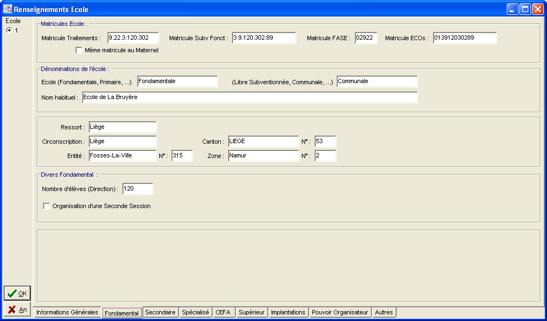Maximize the Renseignements Ecole window
The width and height of the screenshot is (547, 321).
[525, 9]
